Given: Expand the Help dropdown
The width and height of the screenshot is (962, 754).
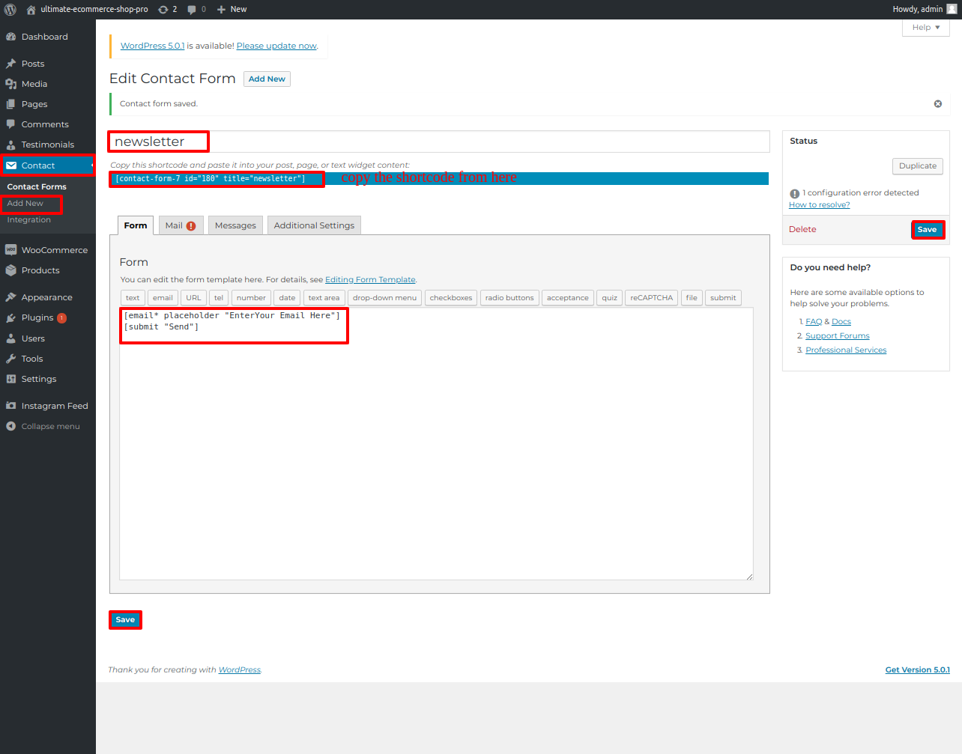Looking at the screenshot, I should coord(926,28).
